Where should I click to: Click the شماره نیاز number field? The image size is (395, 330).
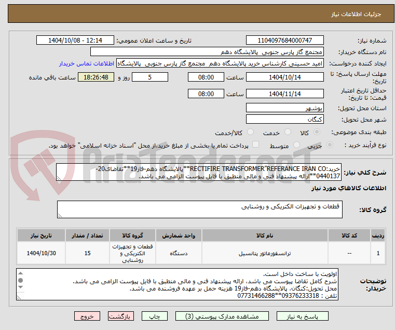(284, 41)
